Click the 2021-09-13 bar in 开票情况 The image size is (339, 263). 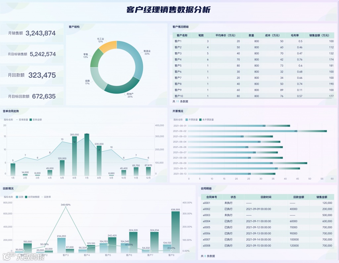[x=231, y=174]
